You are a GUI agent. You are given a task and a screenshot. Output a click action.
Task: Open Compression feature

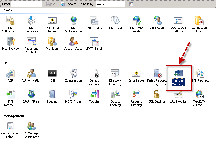tap(73, 75)
